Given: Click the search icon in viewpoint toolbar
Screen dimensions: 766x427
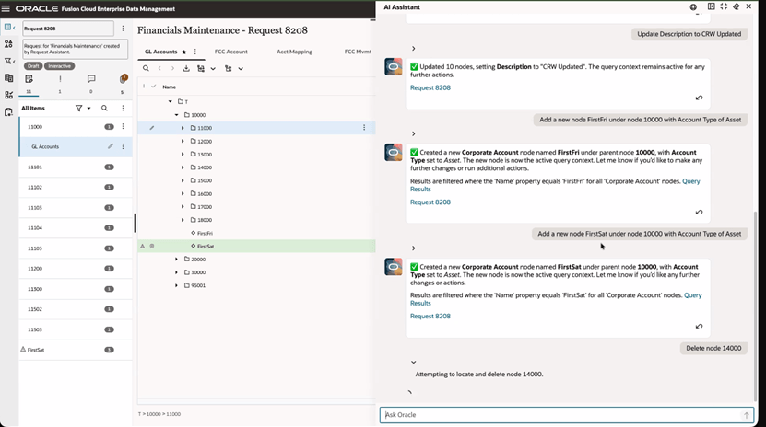Looking at the screenshot, I should tap(146, 68).
